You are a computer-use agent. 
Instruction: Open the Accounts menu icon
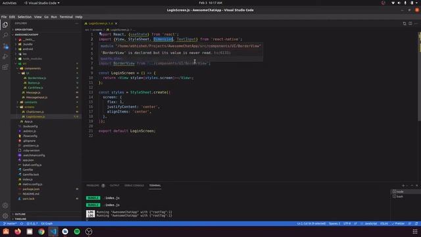click(5, 205)
